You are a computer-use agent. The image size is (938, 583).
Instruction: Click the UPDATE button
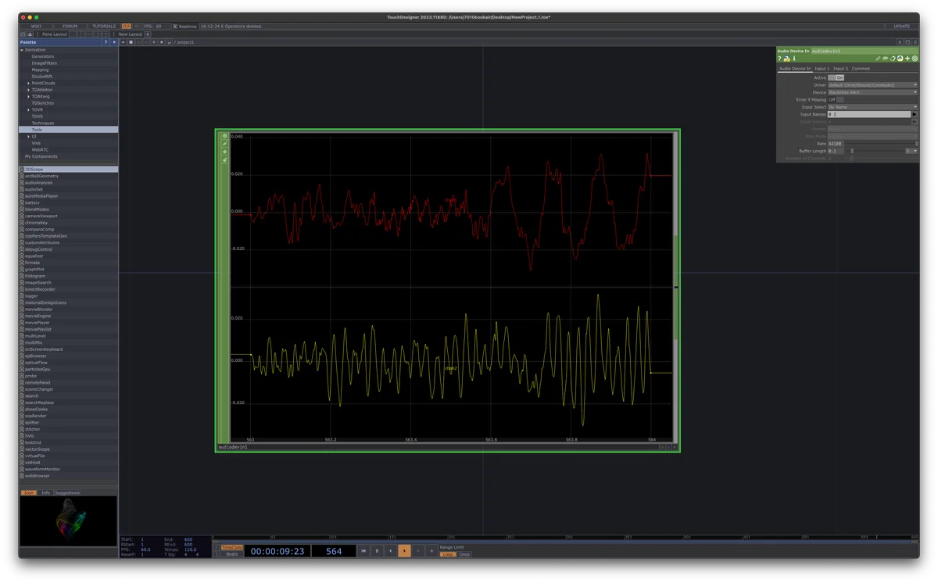[x=902, y=26]
